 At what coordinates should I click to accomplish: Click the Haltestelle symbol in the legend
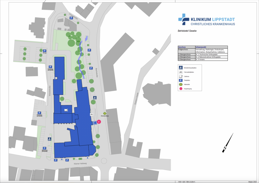click(x=181, y=85)
